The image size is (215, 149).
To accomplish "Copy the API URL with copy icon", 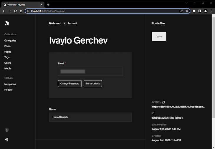I will click(163, 102).
